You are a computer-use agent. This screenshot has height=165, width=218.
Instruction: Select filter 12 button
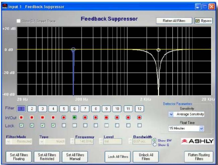[x=140, y=108]
